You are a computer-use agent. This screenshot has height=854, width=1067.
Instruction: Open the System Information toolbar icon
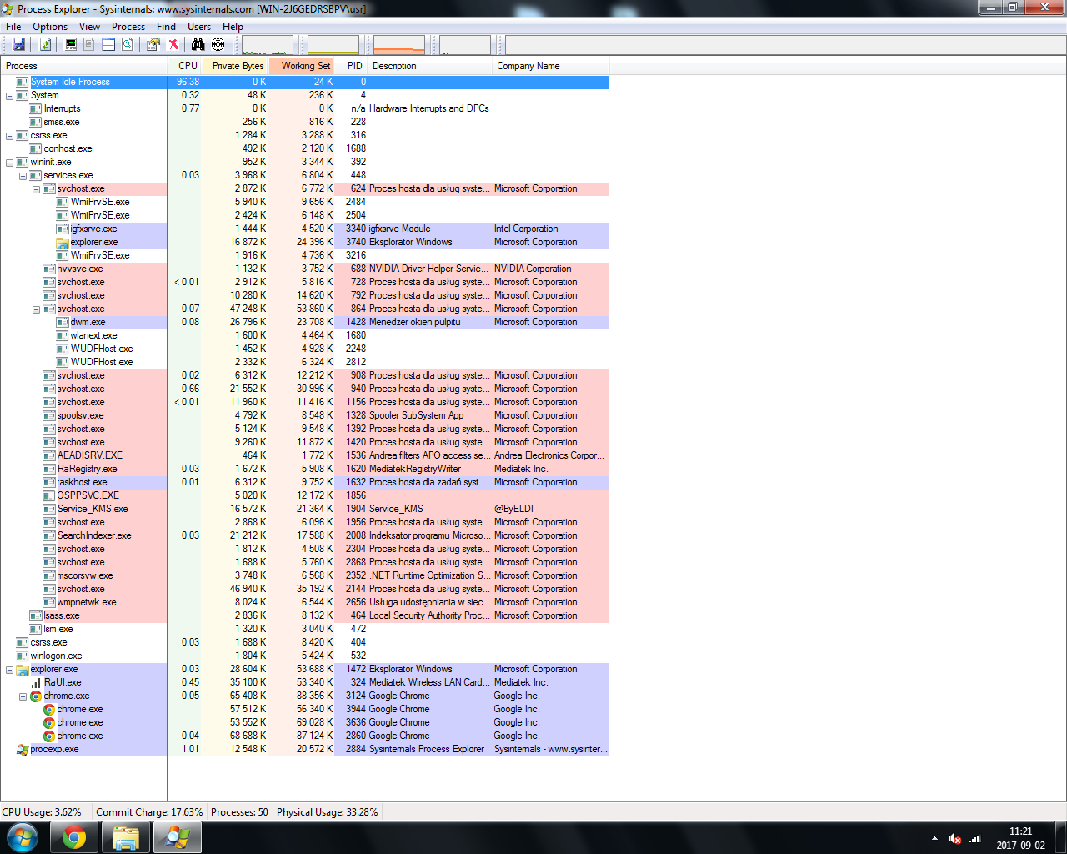tap(71, 44)
